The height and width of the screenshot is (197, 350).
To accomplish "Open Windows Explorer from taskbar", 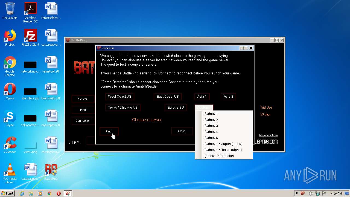I will 31,193.
